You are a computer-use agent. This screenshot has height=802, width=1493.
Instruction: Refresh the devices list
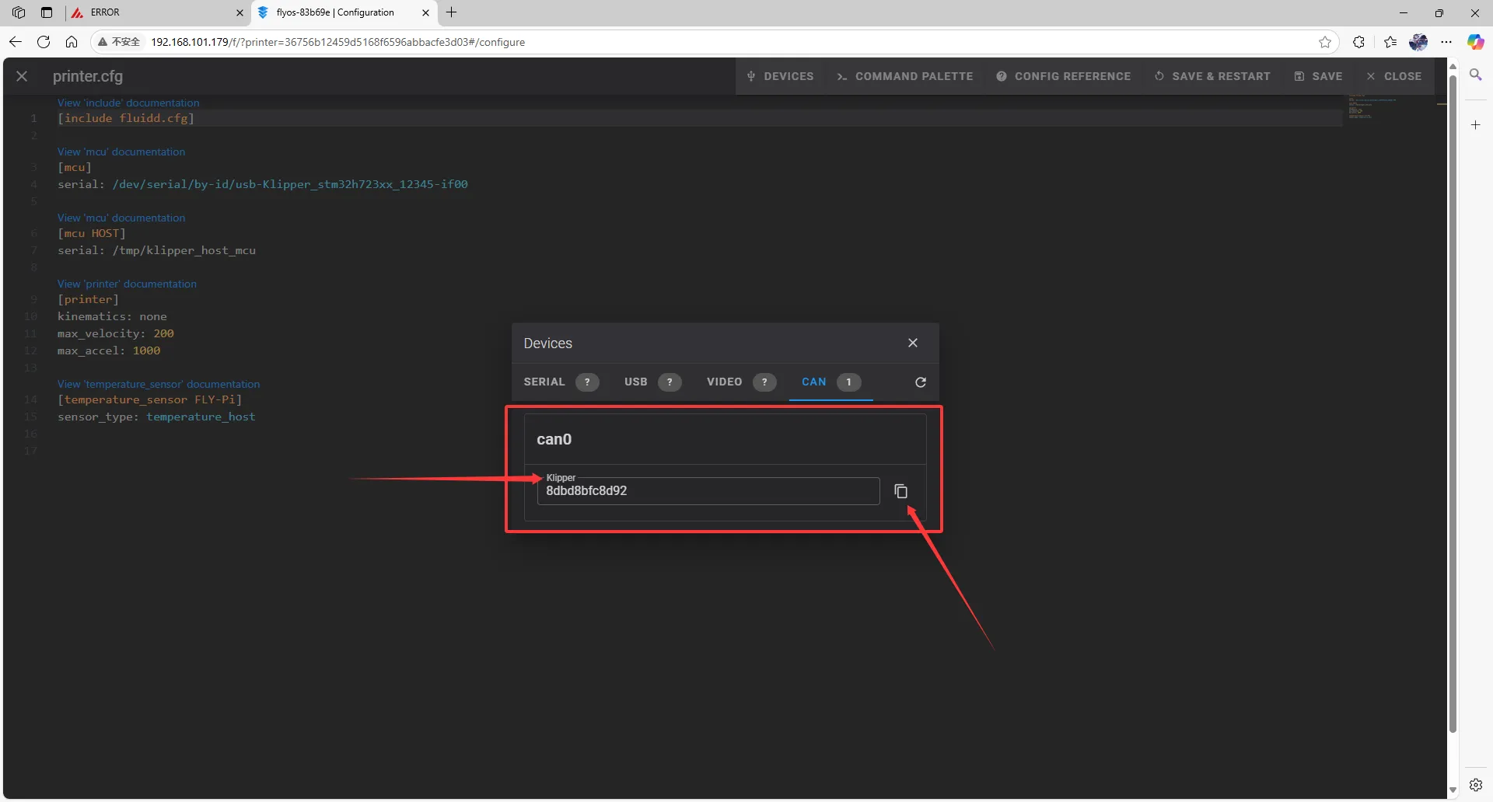click(x=921, y=382)
